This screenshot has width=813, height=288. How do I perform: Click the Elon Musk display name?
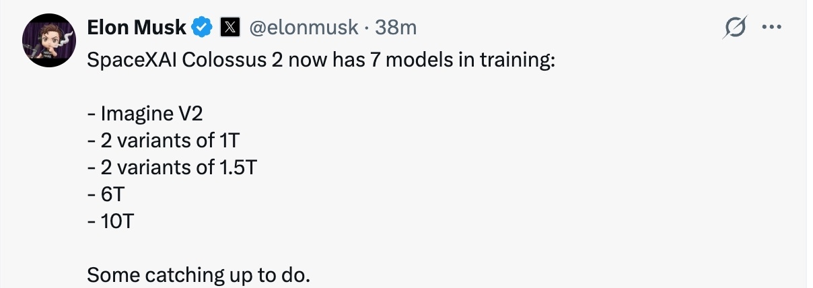pyautogui.click(x=137, y=28)
